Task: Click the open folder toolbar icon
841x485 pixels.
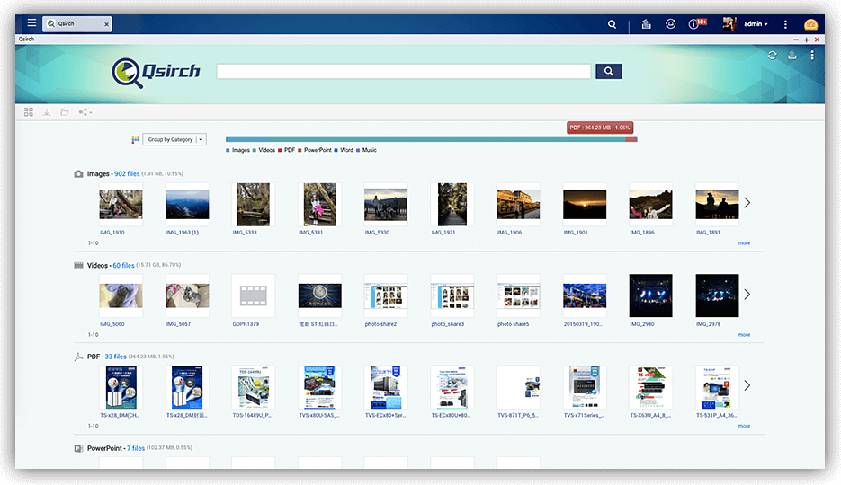Action: click(x=65, y=112)
